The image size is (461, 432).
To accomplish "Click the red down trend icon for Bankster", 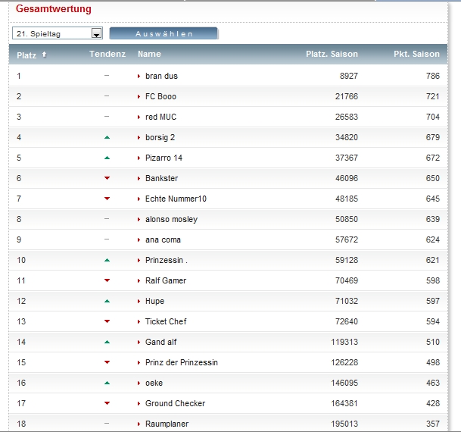I will click(107, 178).
